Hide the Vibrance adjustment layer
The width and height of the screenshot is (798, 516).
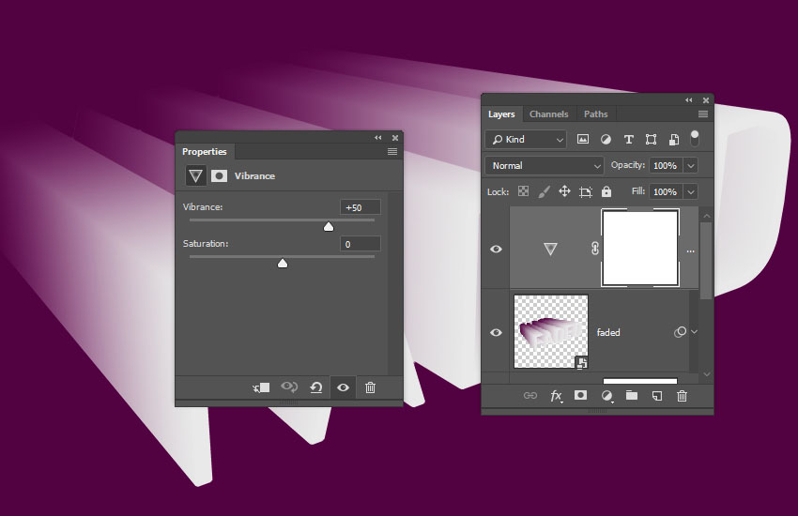[497, 250]
